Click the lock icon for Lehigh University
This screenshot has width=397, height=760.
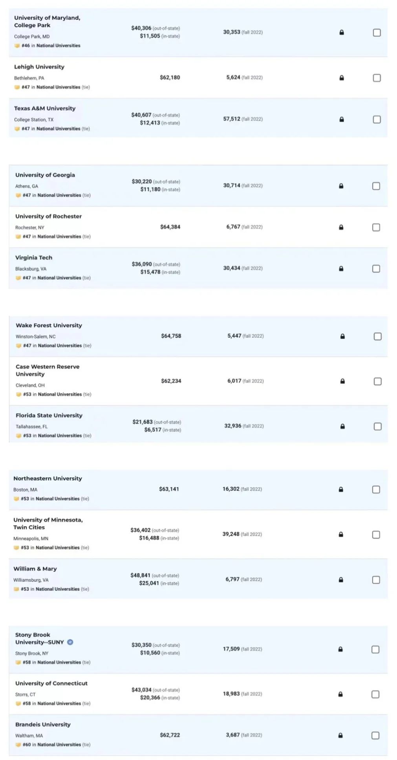(341, 78)
